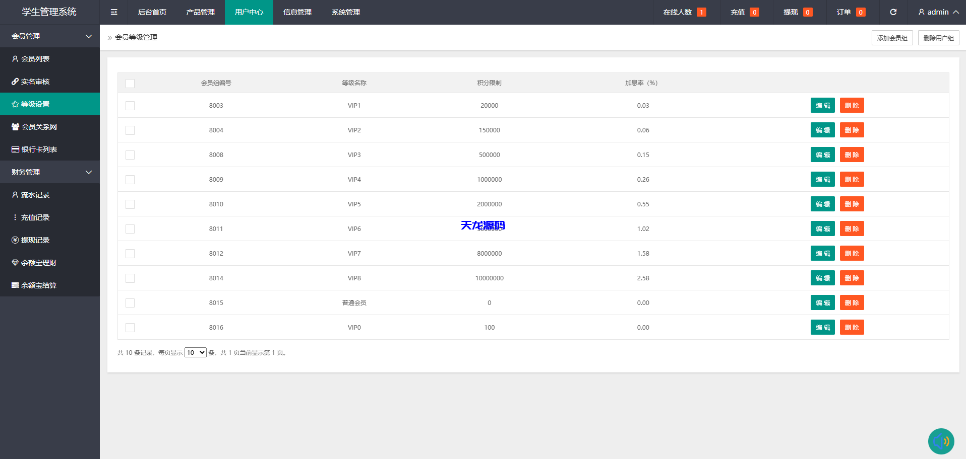The height and width of the screenshot is (459, 966).
Task: Click 编辑 button for VIP3 row
Action: pyautogui.click(x=822, y=155)
